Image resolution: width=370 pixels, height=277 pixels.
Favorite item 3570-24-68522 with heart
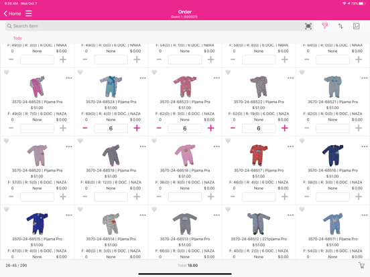(228, 72)
